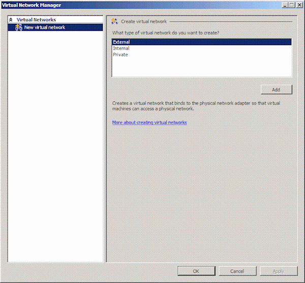The width and height of the screenshot is (305, 283).
Task: Choose External network type
Action: click(x=202, y=42)
